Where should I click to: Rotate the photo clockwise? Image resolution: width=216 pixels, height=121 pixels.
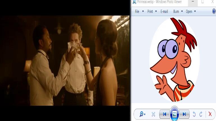[201, 114]
